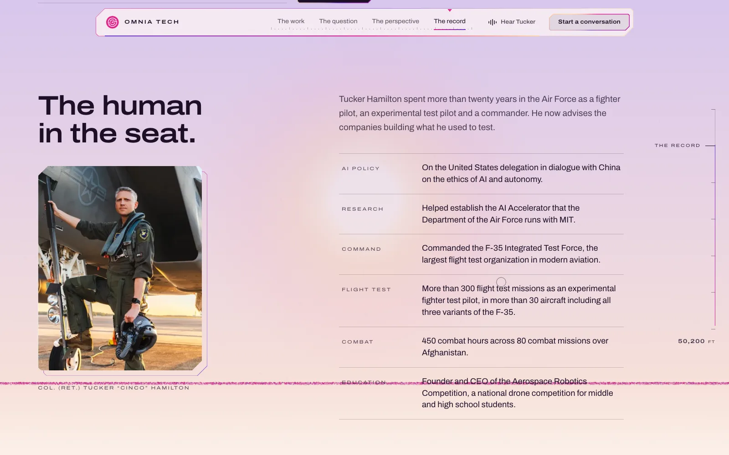This screenshot has height=455, width=729.
Task: Select the FLIGHT TEST row label
Action: 366,289
